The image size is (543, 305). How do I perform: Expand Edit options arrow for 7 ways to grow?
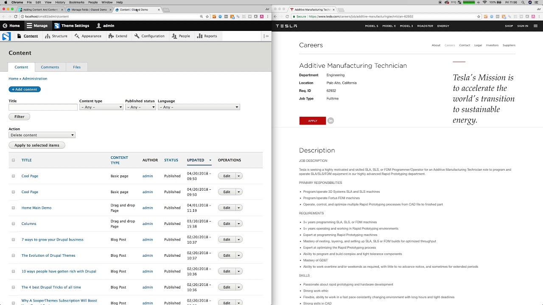click(x=239, y=240)
